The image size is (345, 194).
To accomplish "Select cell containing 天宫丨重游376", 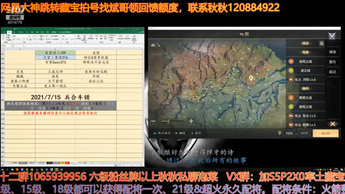I will pyautogui.click(x=56, y=57).
